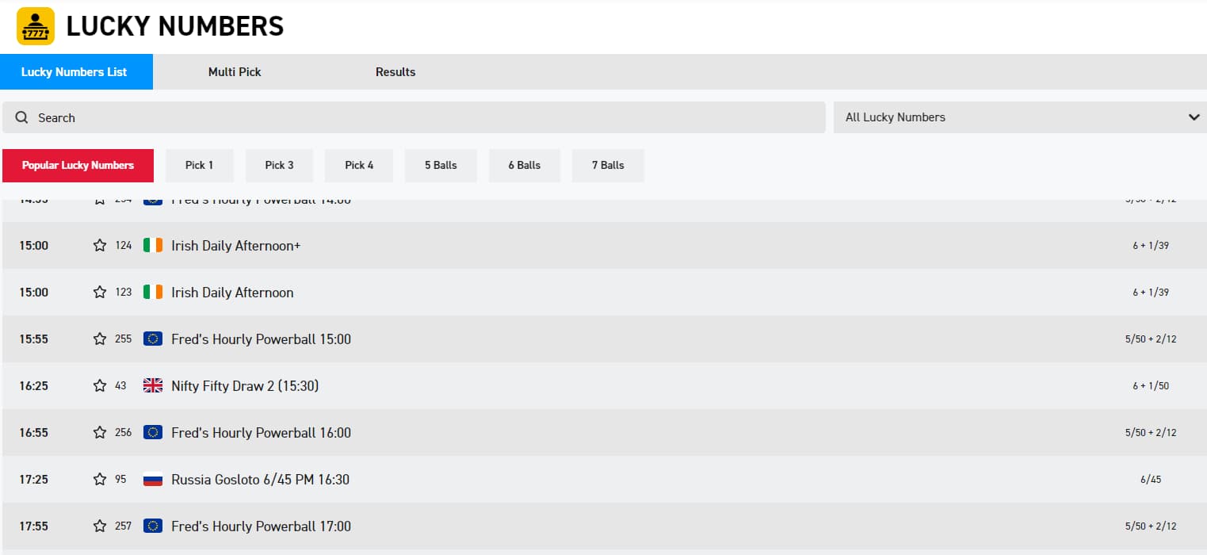
Task: Open Russia Gosloto 6/45 PM 16:30
Action: [260, 480]
